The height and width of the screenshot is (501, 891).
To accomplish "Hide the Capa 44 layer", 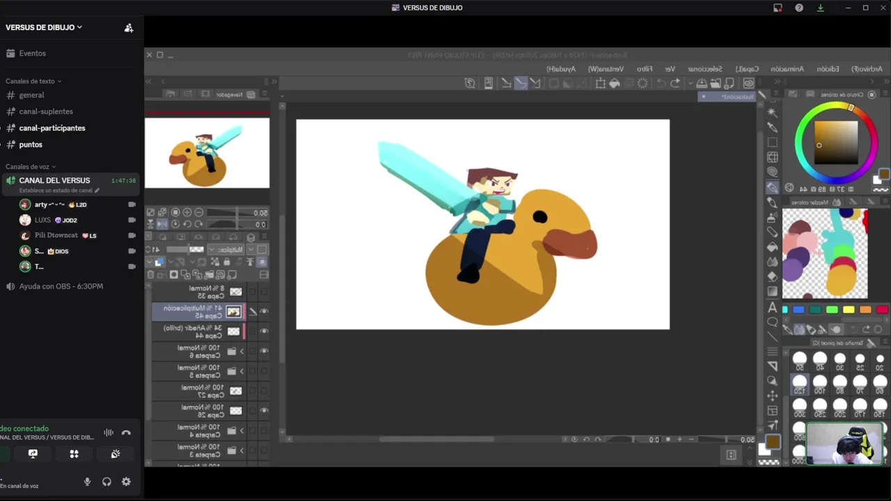I will (264, 331).
